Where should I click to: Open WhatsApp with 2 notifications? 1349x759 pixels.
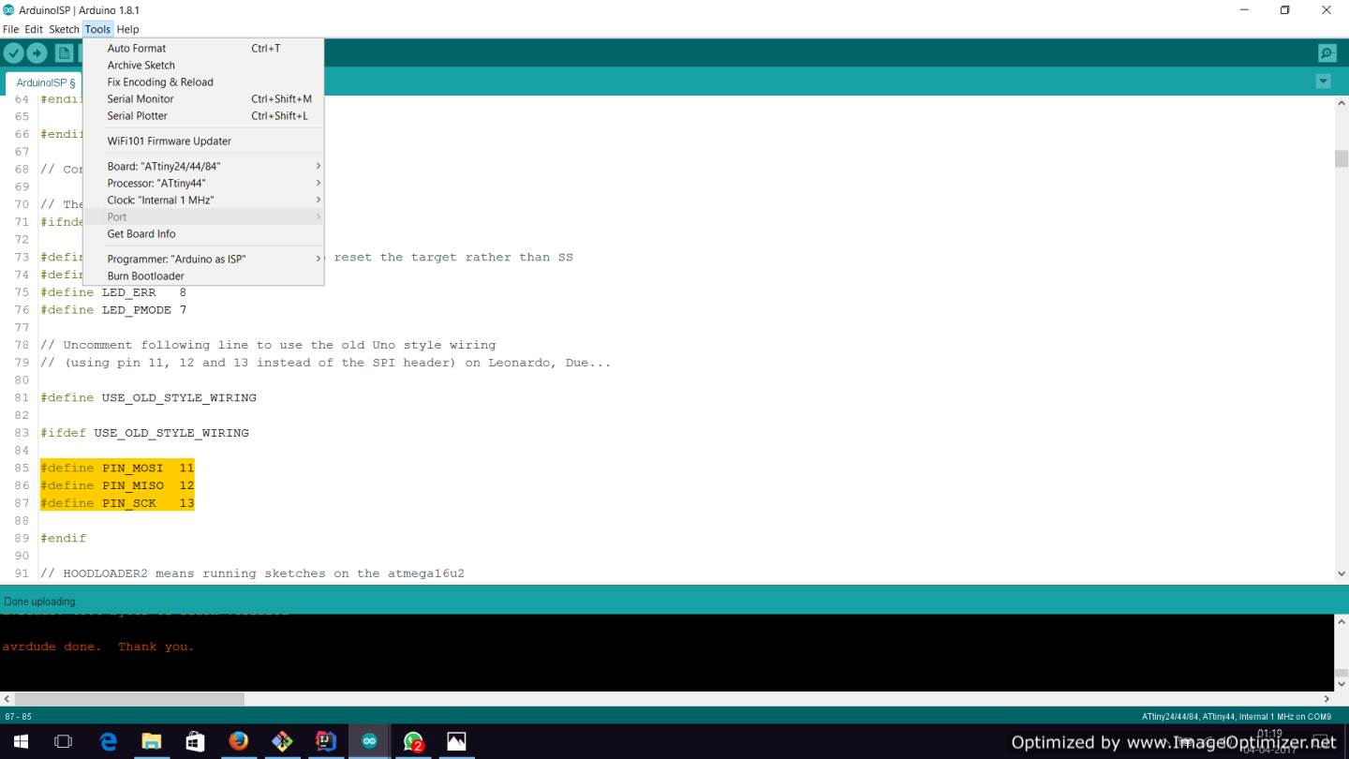(x=413, y=741)
